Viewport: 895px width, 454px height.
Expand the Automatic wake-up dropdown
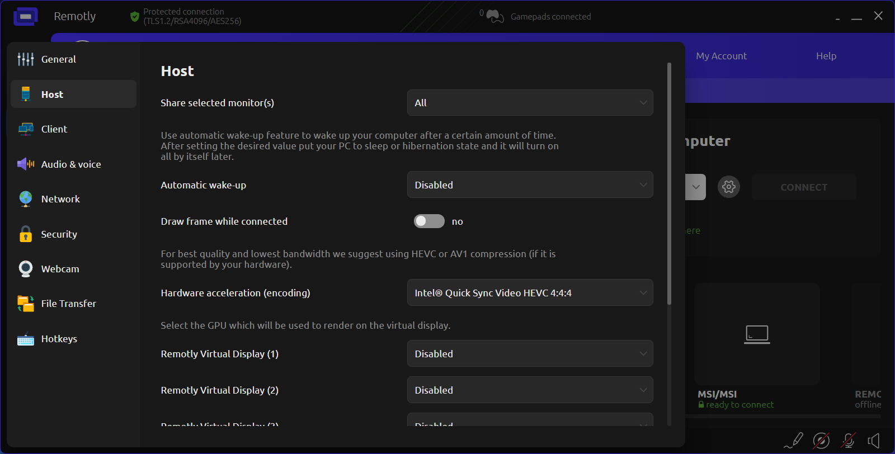click(530, 185)
